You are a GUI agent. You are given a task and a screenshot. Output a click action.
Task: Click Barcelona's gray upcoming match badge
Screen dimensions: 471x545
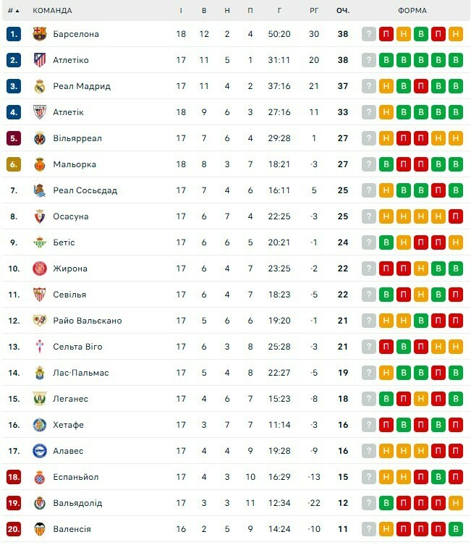(x=369, y=34)
